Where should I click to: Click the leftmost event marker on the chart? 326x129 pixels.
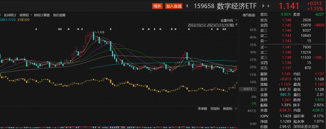coord(36,29)
